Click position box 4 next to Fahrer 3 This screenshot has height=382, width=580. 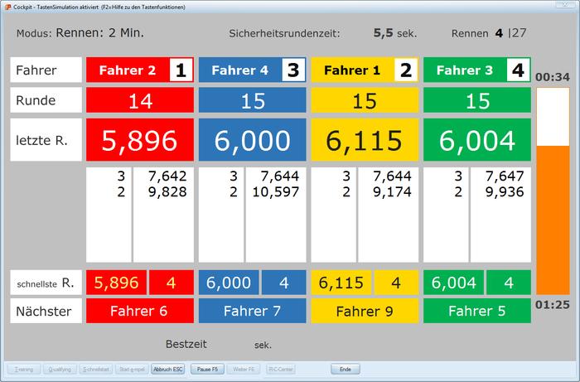pyautogui.click(x=518, y=70)
